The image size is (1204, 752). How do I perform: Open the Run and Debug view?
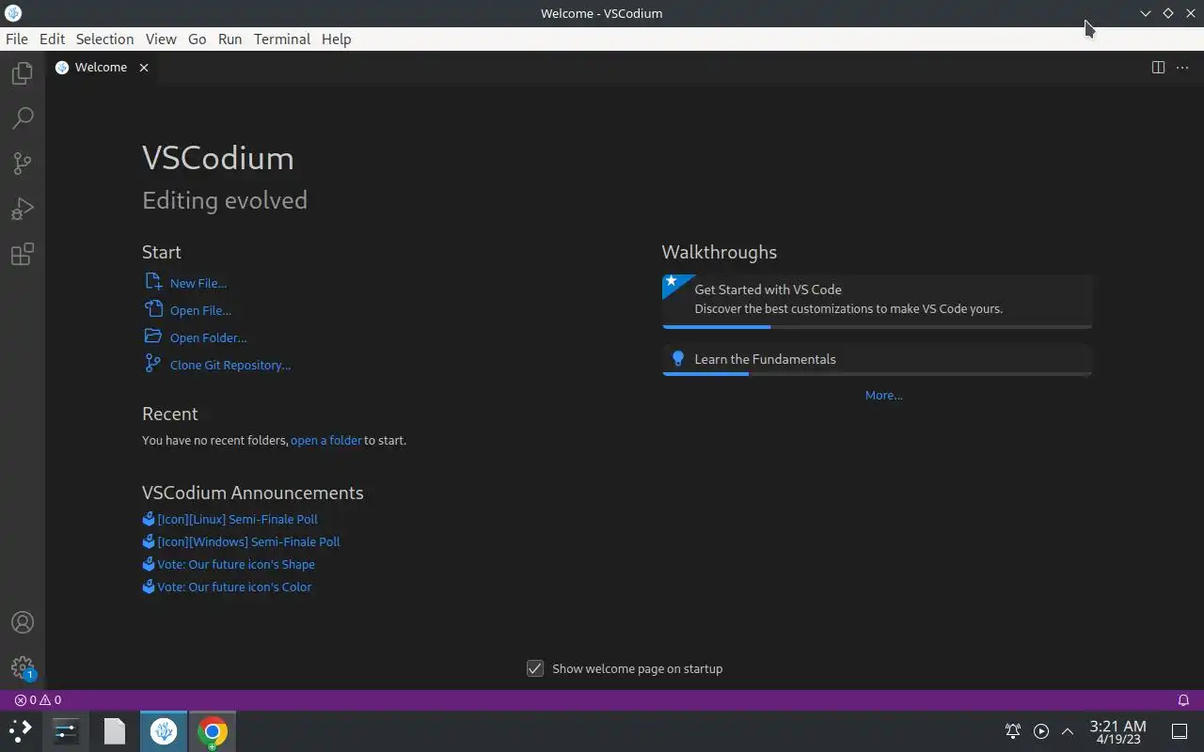pos(23,209)
